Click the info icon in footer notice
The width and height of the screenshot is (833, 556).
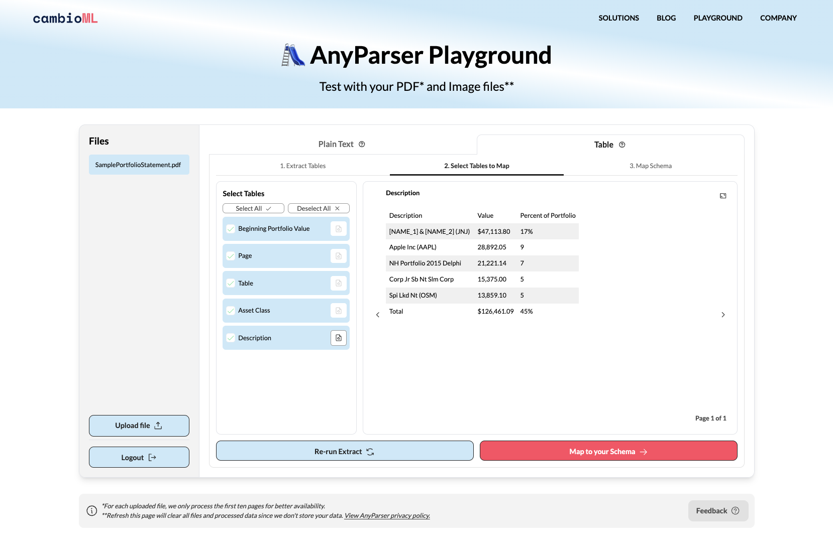click(92, 511)
